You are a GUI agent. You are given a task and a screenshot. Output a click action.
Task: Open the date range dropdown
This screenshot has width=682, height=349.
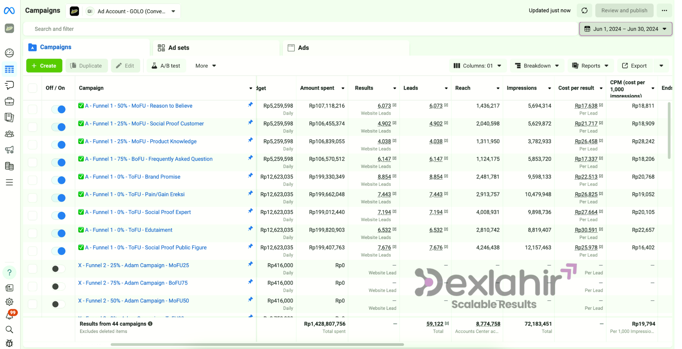coord(625,29)
